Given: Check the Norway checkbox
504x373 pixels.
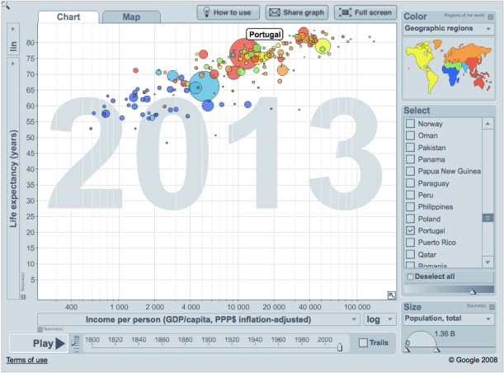Looking at the screenshot, I should tap(411, 124).
